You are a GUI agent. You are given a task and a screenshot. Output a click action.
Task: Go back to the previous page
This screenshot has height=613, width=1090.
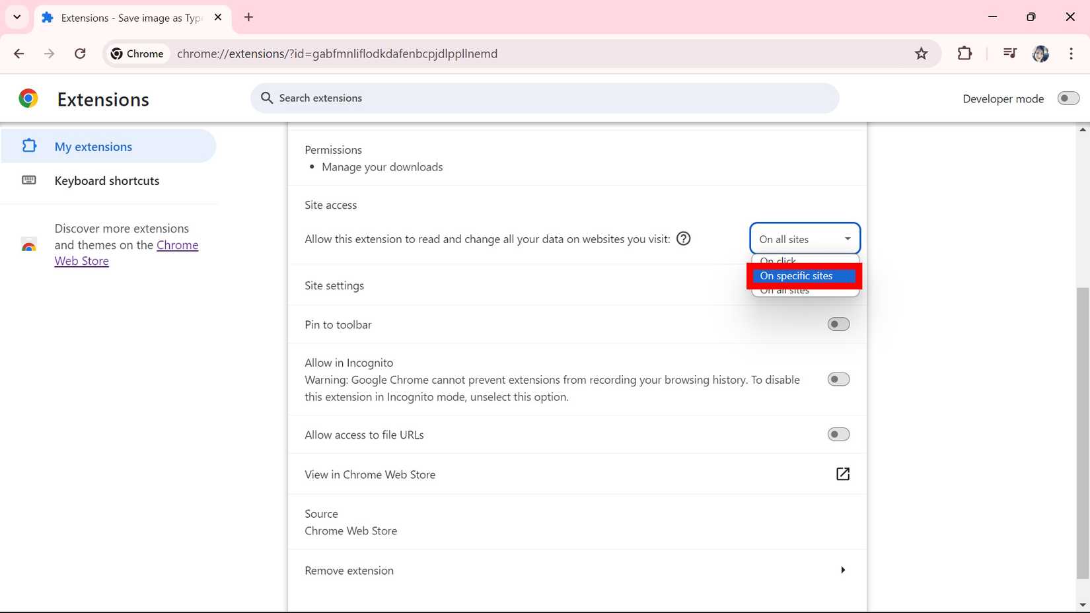tap(19, 54)
